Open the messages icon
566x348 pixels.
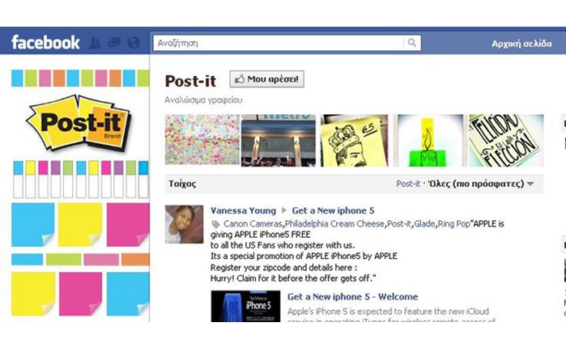point(114,43)
